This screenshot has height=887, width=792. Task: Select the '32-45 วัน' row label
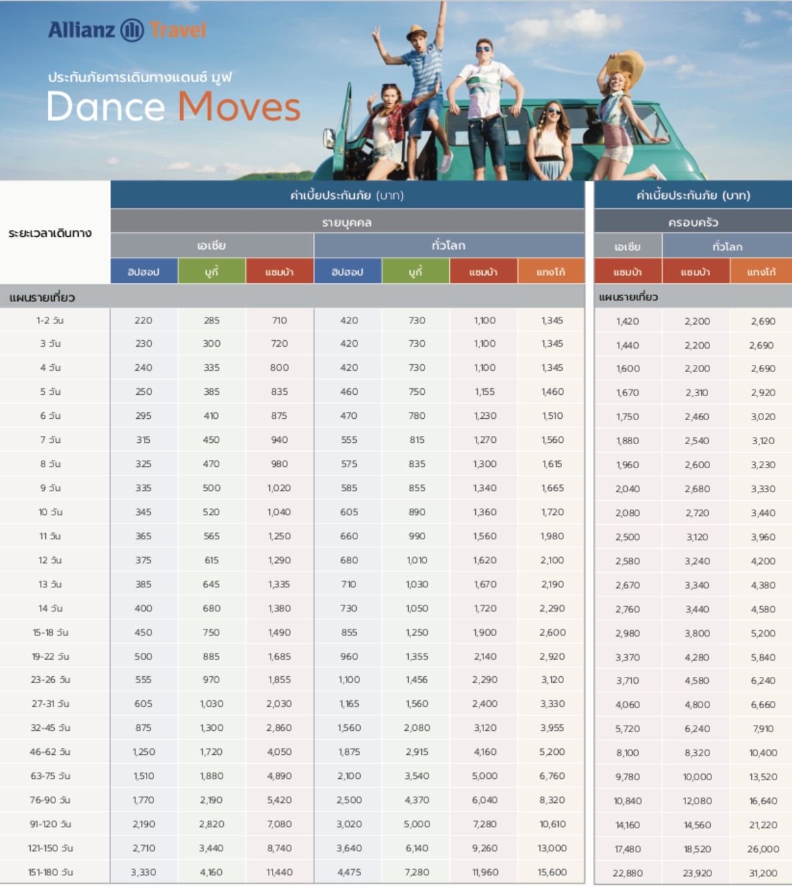[50, 728]
